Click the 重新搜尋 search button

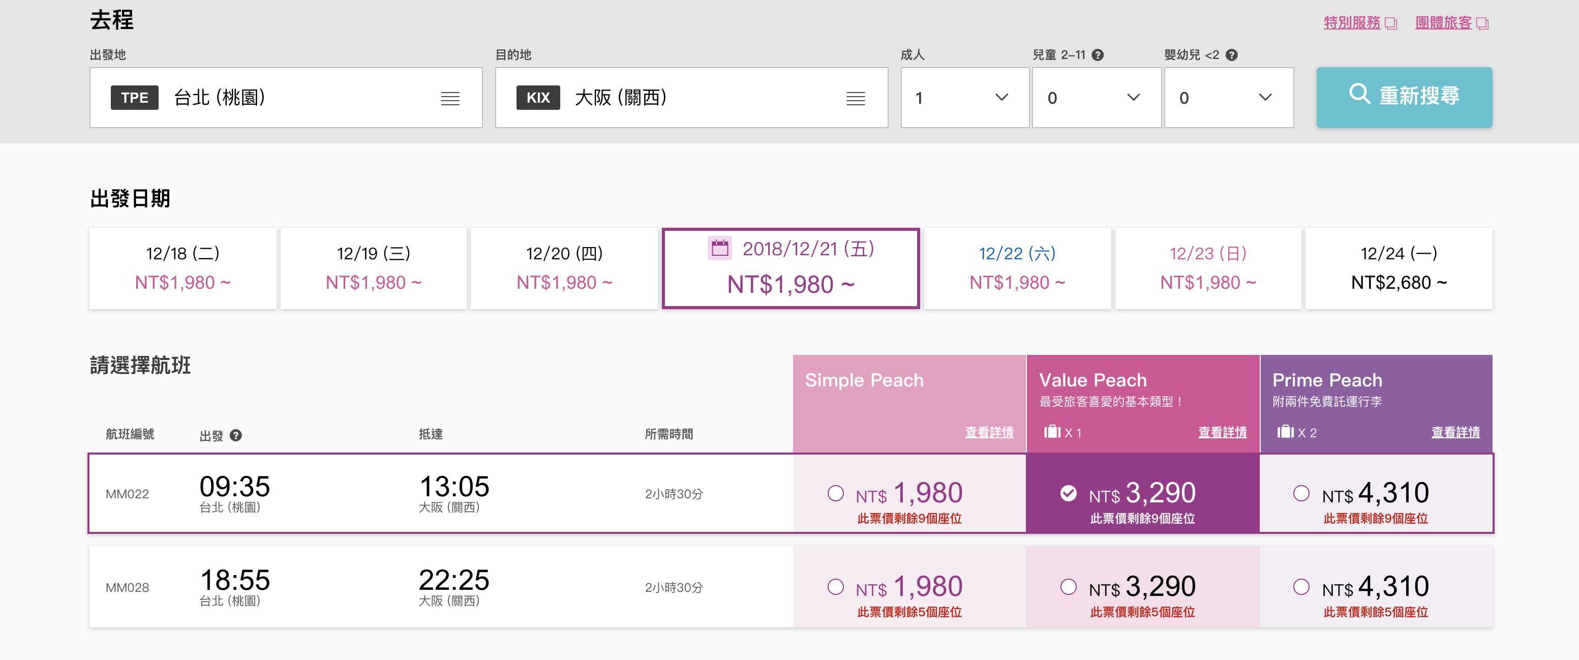pos(1404,98)
